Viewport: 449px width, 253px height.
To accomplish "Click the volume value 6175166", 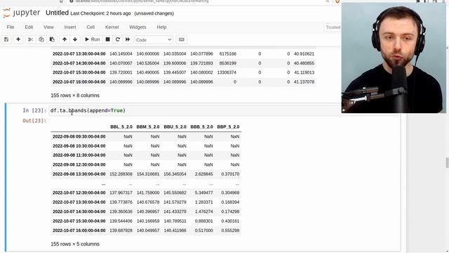I will (x=228, y=54).
